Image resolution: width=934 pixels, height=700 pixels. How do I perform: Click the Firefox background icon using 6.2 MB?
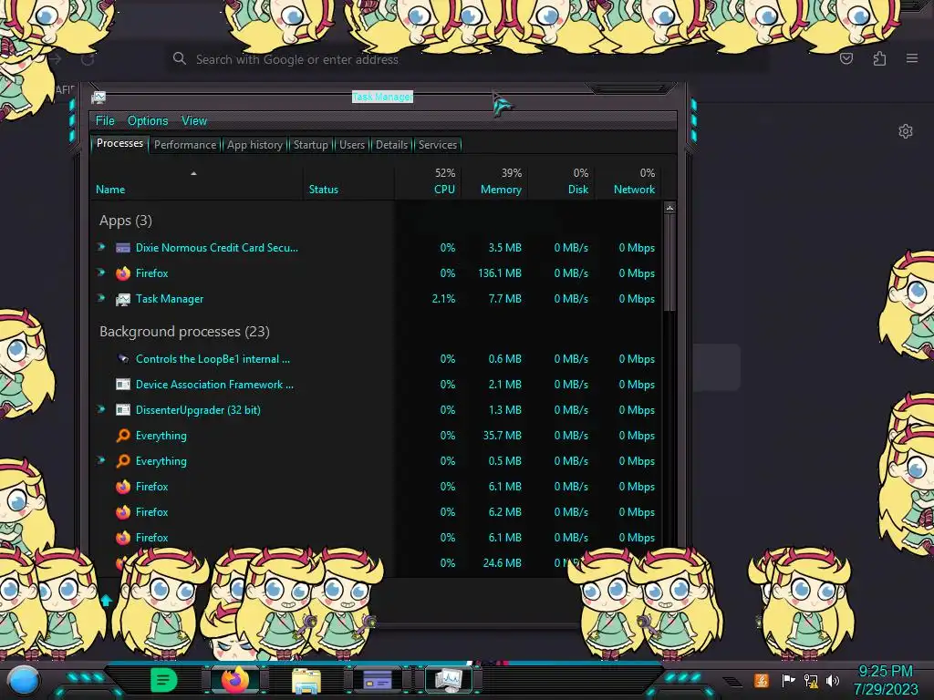123,512
